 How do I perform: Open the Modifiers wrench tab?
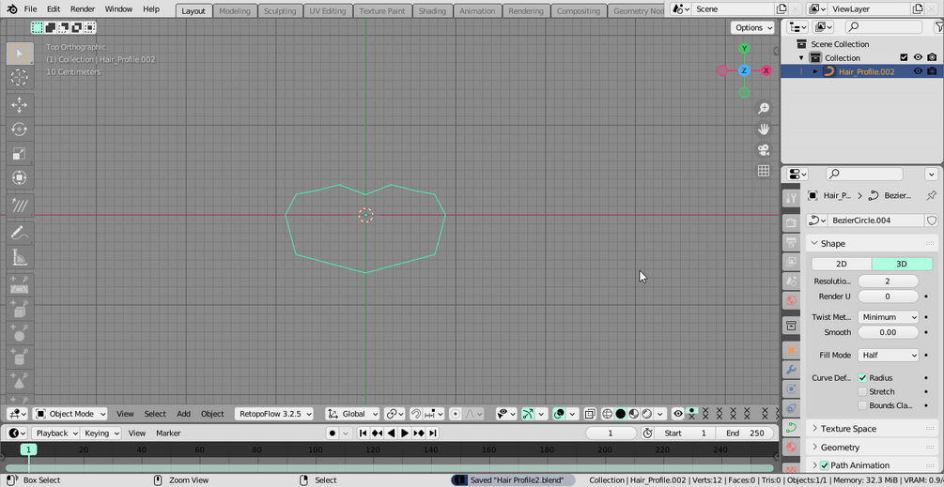tap(791, 369)
